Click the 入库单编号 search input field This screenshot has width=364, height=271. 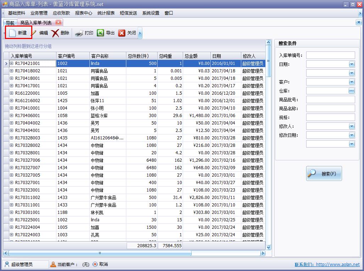tap(330, 55)
